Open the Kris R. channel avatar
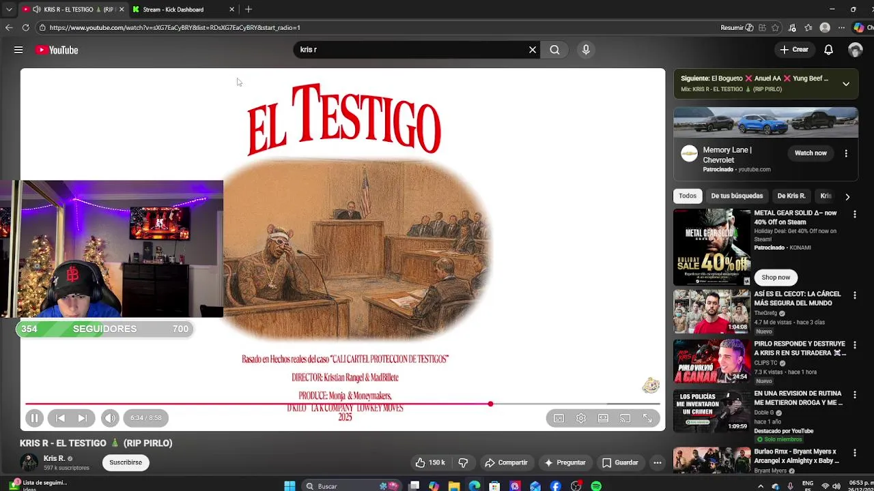Image resolution: width=874 pixels, height=491 pixels. click(29, 462)
